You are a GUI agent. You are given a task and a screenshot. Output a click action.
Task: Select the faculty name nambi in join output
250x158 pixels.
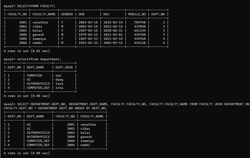pyautogui.click(x=85, y=145)
